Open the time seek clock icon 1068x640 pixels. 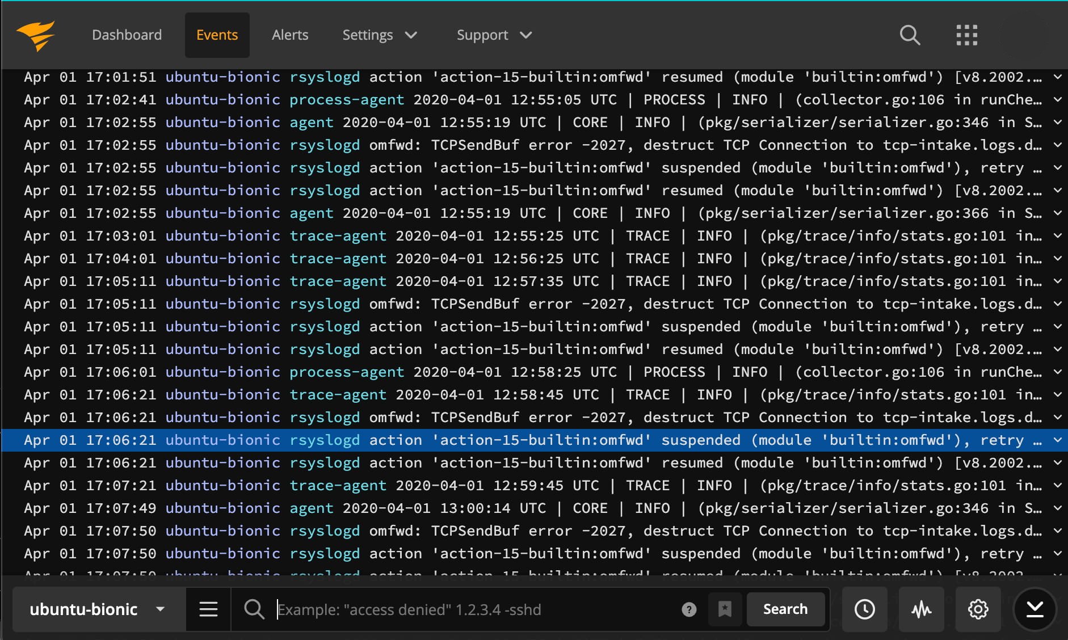pyautogui.click(x=864, y=609)
